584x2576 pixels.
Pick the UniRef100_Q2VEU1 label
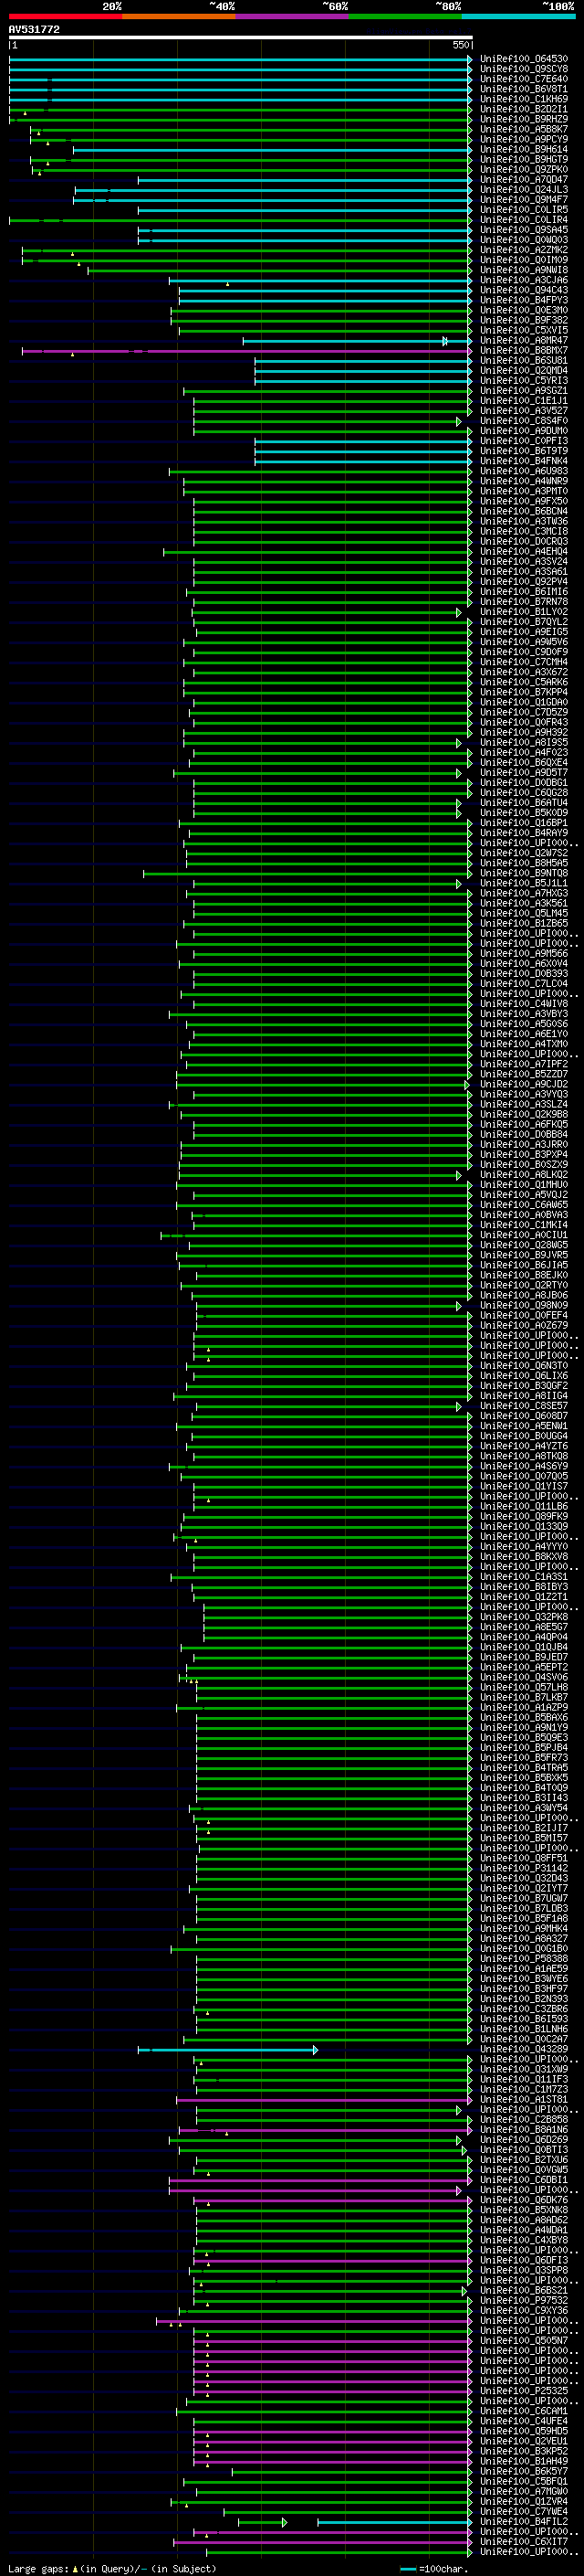pos(524,2441)
